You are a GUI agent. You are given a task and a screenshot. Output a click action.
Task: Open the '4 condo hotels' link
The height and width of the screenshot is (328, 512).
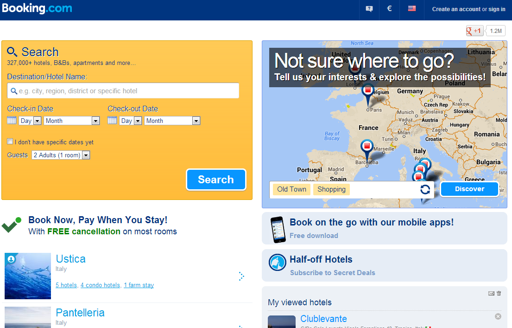[100, 285]
